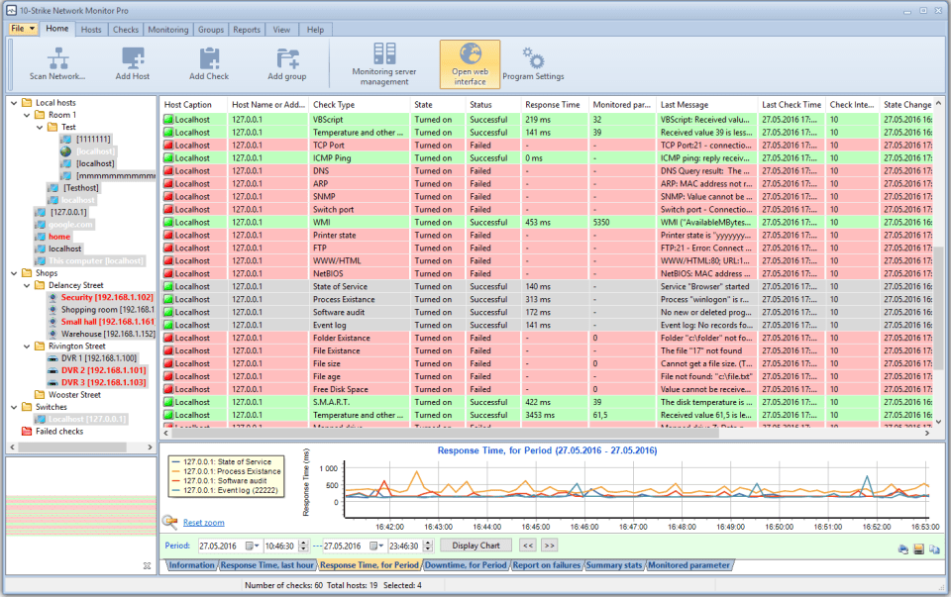
Task: Sort by the Check Type column header
Action: [359, 104]
